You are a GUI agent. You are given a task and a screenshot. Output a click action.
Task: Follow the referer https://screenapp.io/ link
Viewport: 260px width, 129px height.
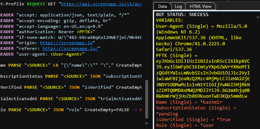point(70,48)
